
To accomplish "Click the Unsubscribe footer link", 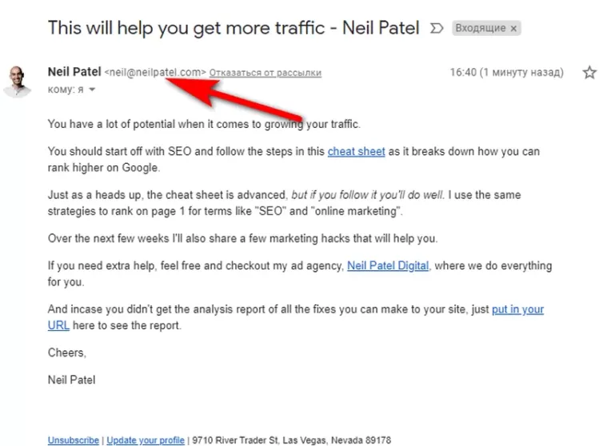I will pos(74,440).
